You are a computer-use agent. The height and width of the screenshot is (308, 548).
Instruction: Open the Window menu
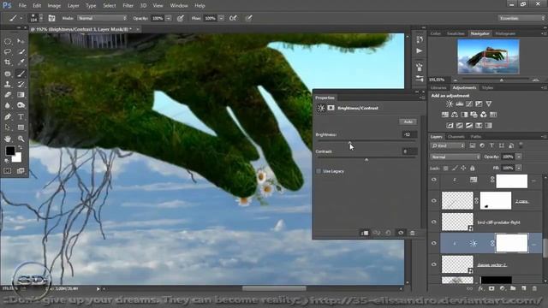pyautogui.click(x=179, y=6)
